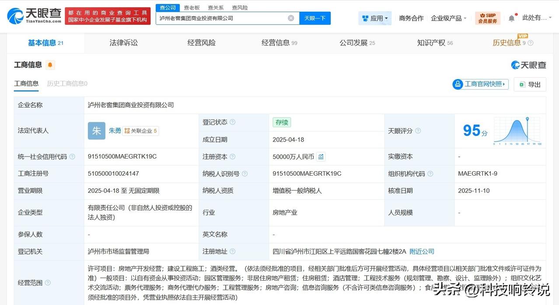Open the 附近公司 link
Screen dimensions: 559x305
[x=422, y=251]
